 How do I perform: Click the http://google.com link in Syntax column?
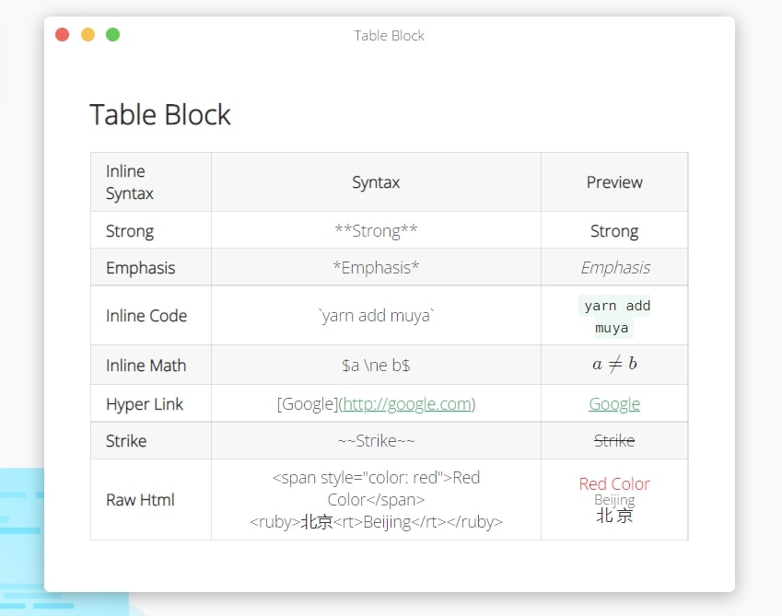407,403
